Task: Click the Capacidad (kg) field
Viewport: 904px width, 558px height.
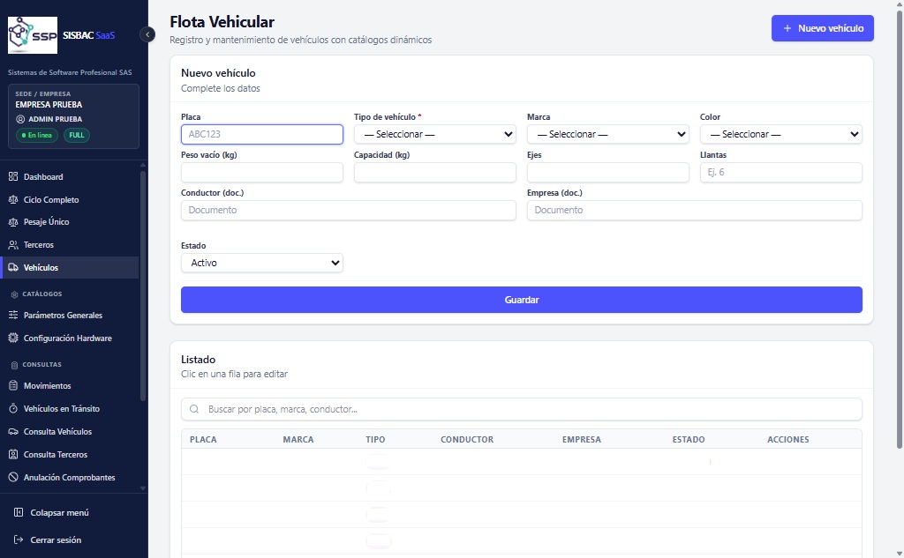Action: (435, 172)
